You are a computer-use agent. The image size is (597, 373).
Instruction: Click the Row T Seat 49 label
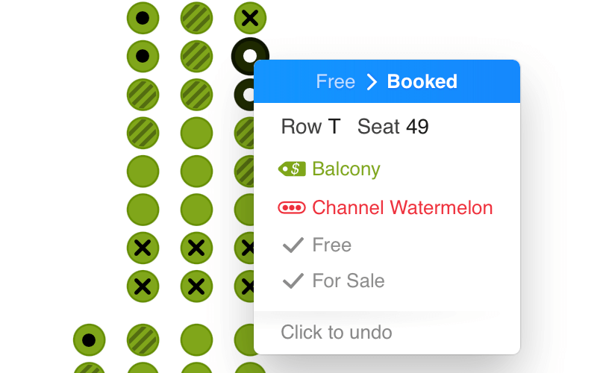[355, 126]
